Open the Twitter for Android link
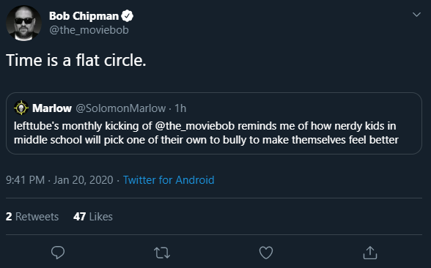Image resolution: width=431 pixels, height=268 pixels. pyautogui.click(x=169, y=180)
